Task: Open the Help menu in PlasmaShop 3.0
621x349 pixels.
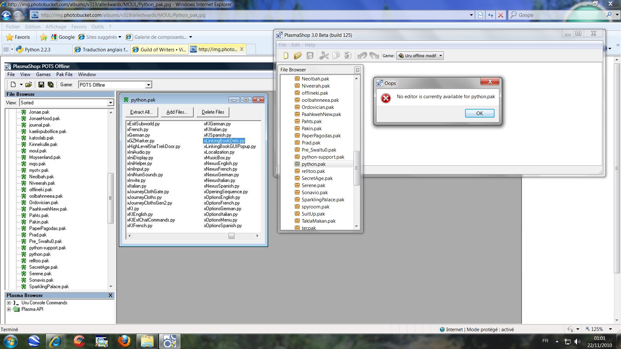Action: [x=310, y=45]
